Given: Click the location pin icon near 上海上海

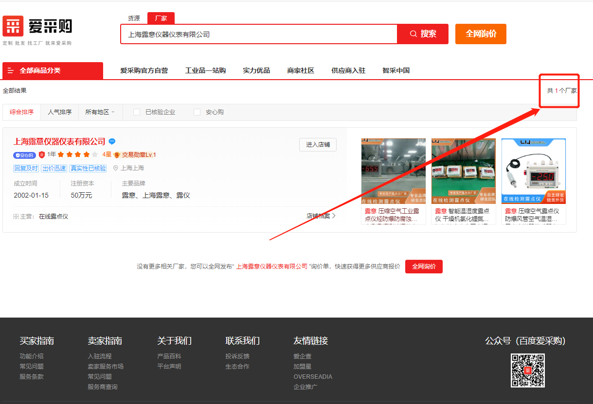Looking at the screenshot, I should tap(116, 168).
